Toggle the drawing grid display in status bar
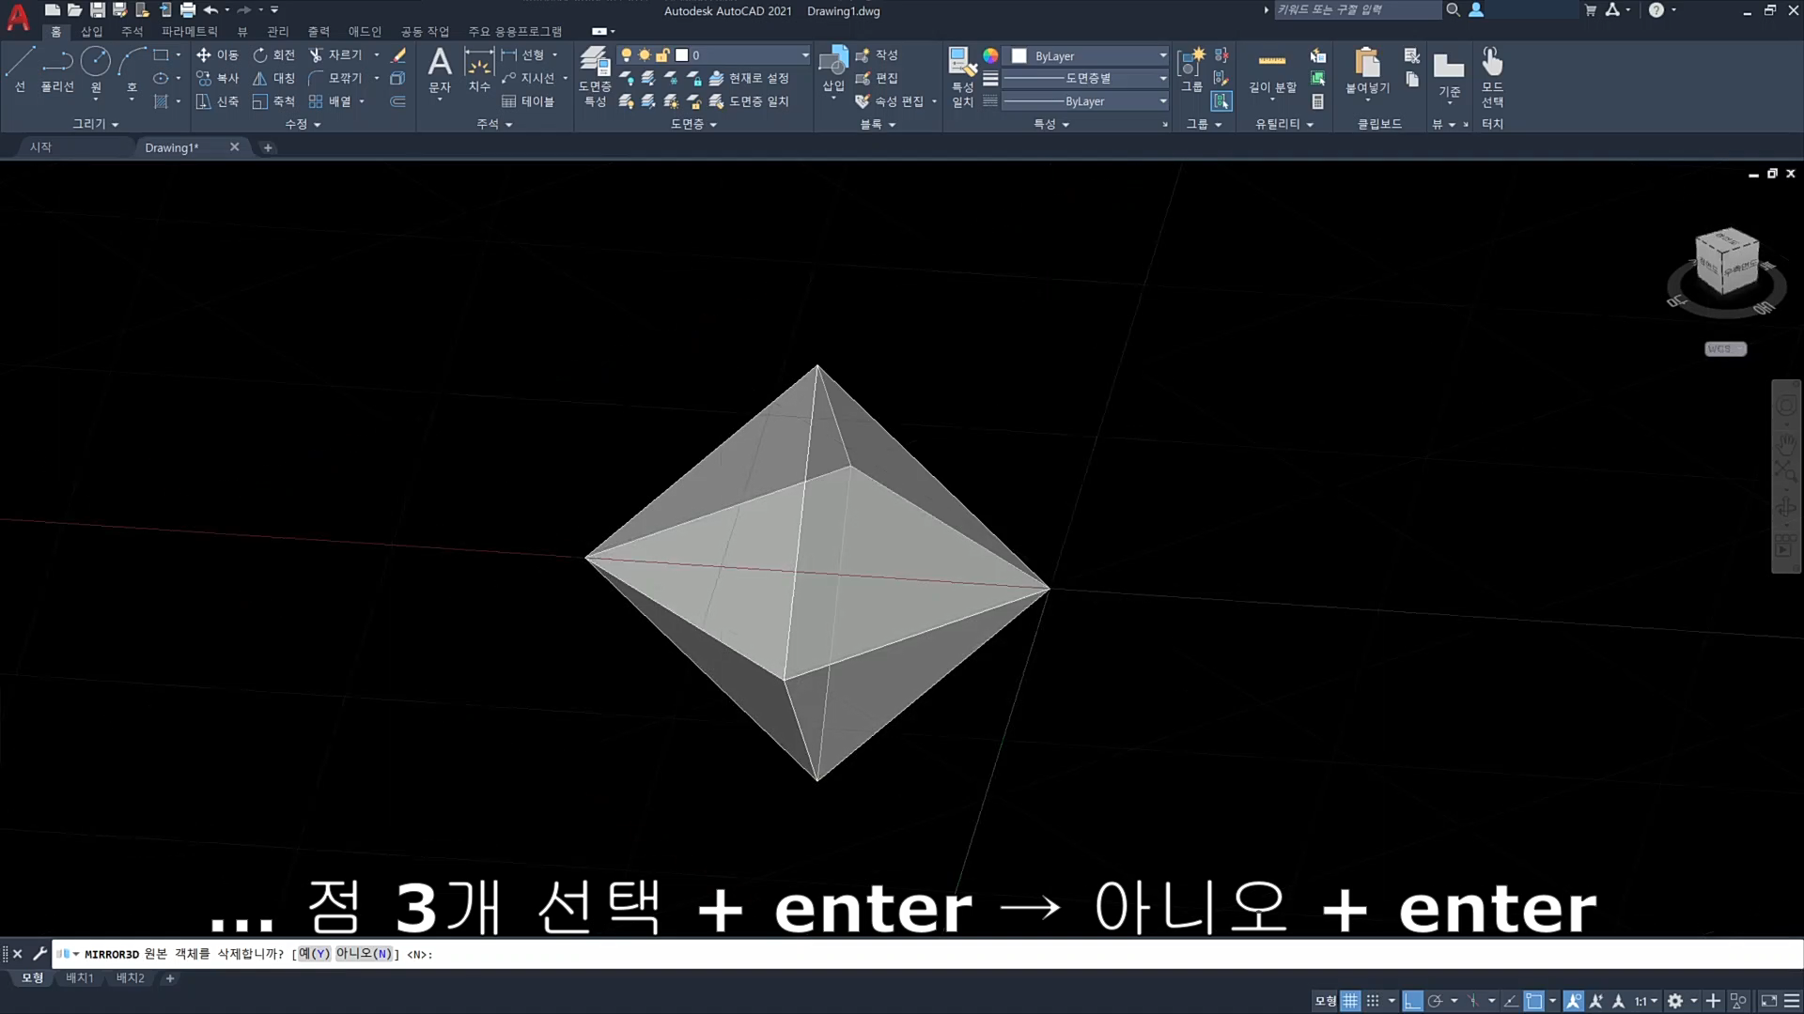Viewport: 1804px width, 1014px height. 1350,1001
